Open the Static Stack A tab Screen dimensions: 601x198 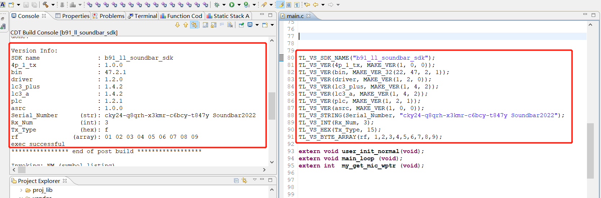click(x=228, y=16)
